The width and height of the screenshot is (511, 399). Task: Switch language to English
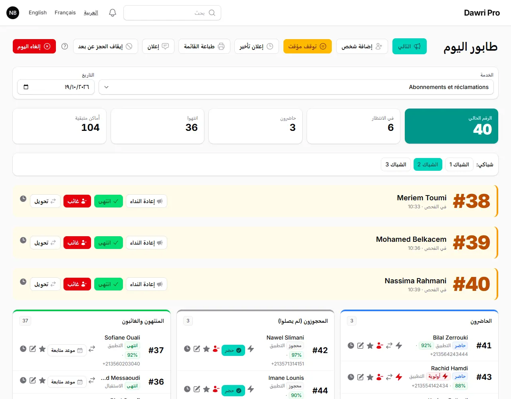pyautogui.click(x=38, y=13)
